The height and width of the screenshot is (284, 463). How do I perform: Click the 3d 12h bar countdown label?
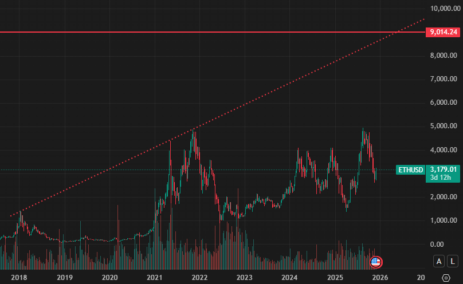[442, 178]
